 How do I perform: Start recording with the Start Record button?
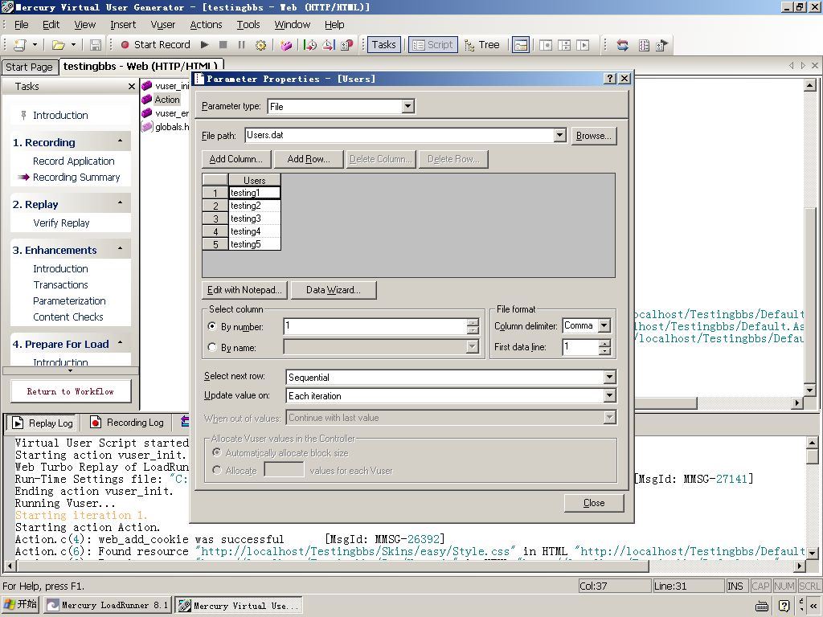pyautogui.click(x=155, y=45)
